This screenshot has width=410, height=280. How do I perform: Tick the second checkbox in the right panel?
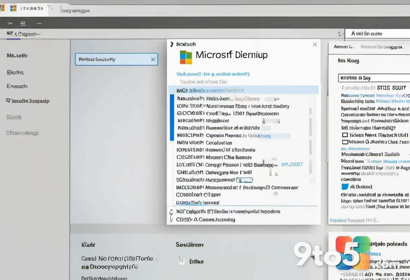point(345,142)
